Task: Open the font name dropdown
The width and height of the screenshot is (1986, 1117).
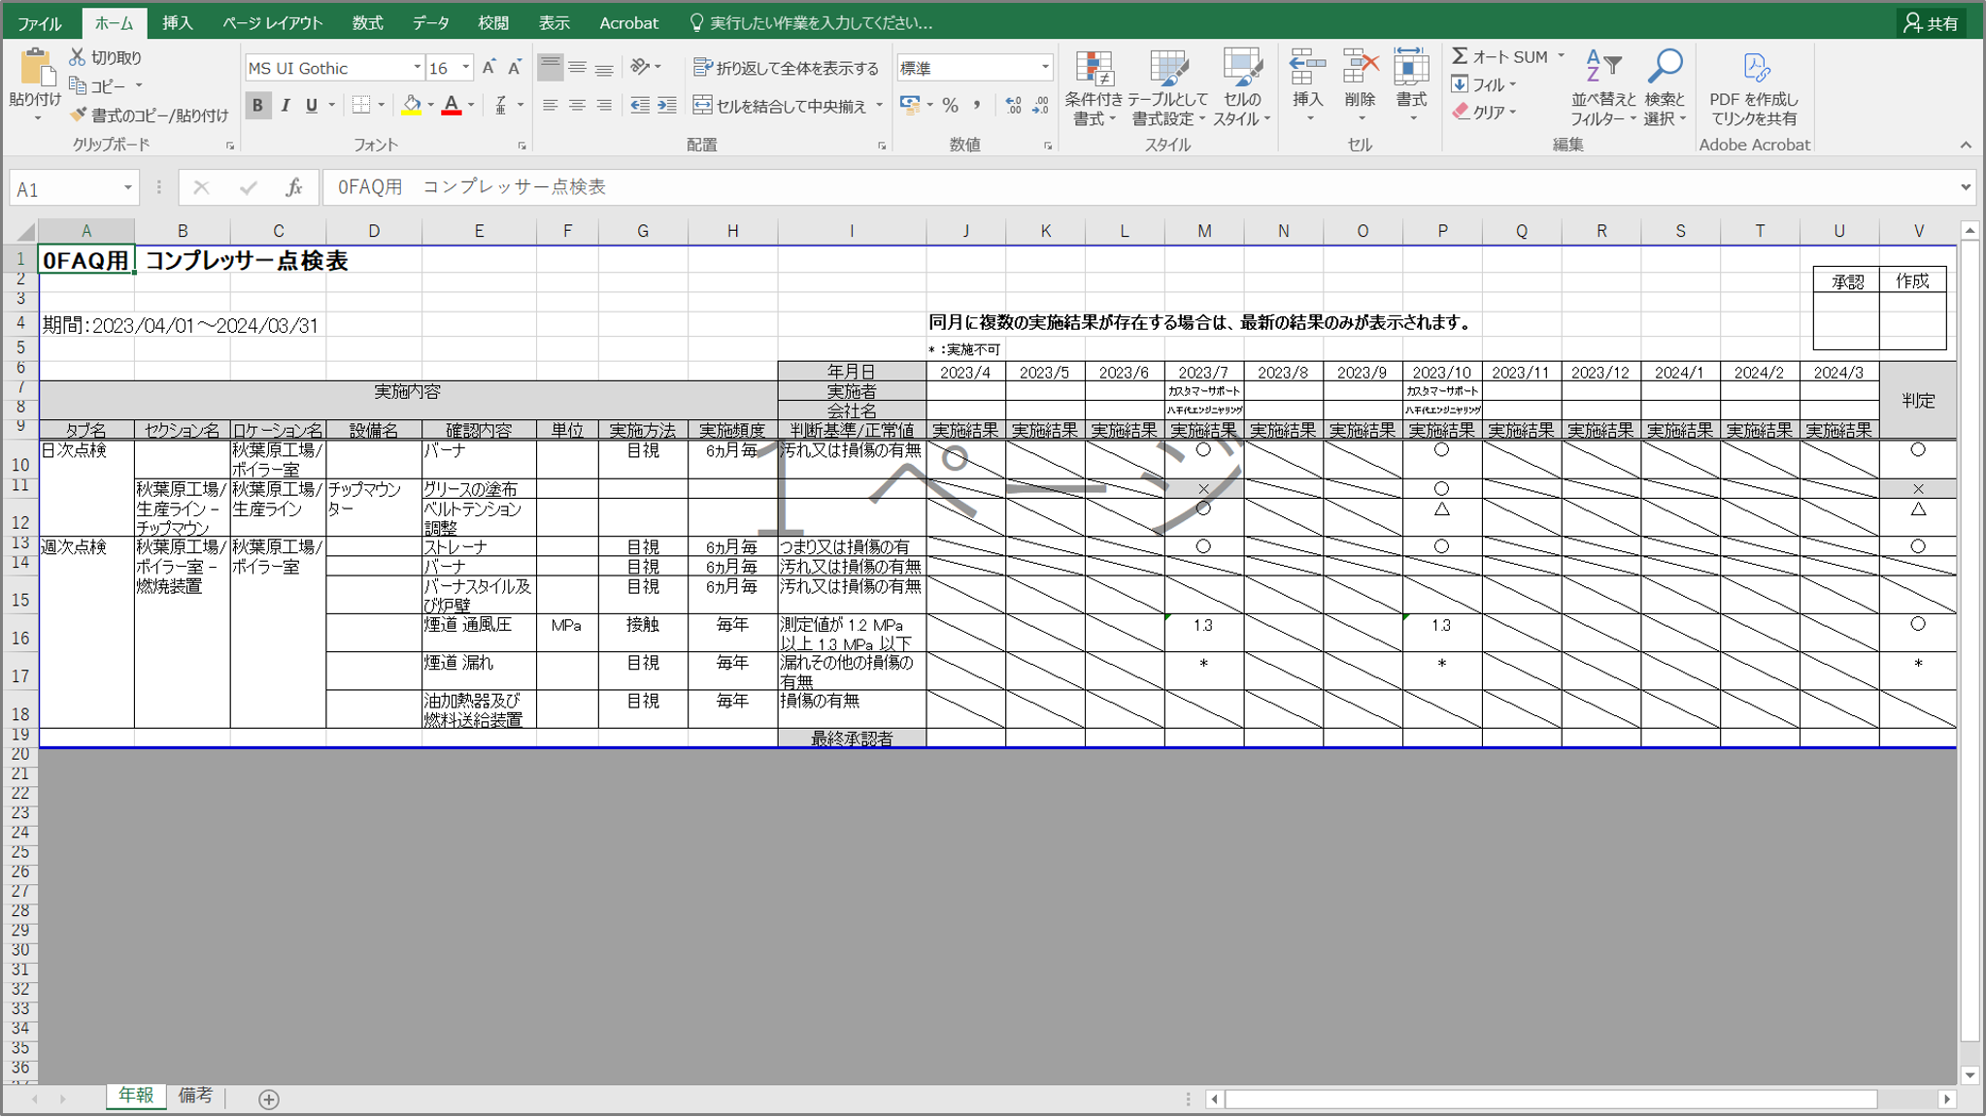Action: [x=417, y=67]
